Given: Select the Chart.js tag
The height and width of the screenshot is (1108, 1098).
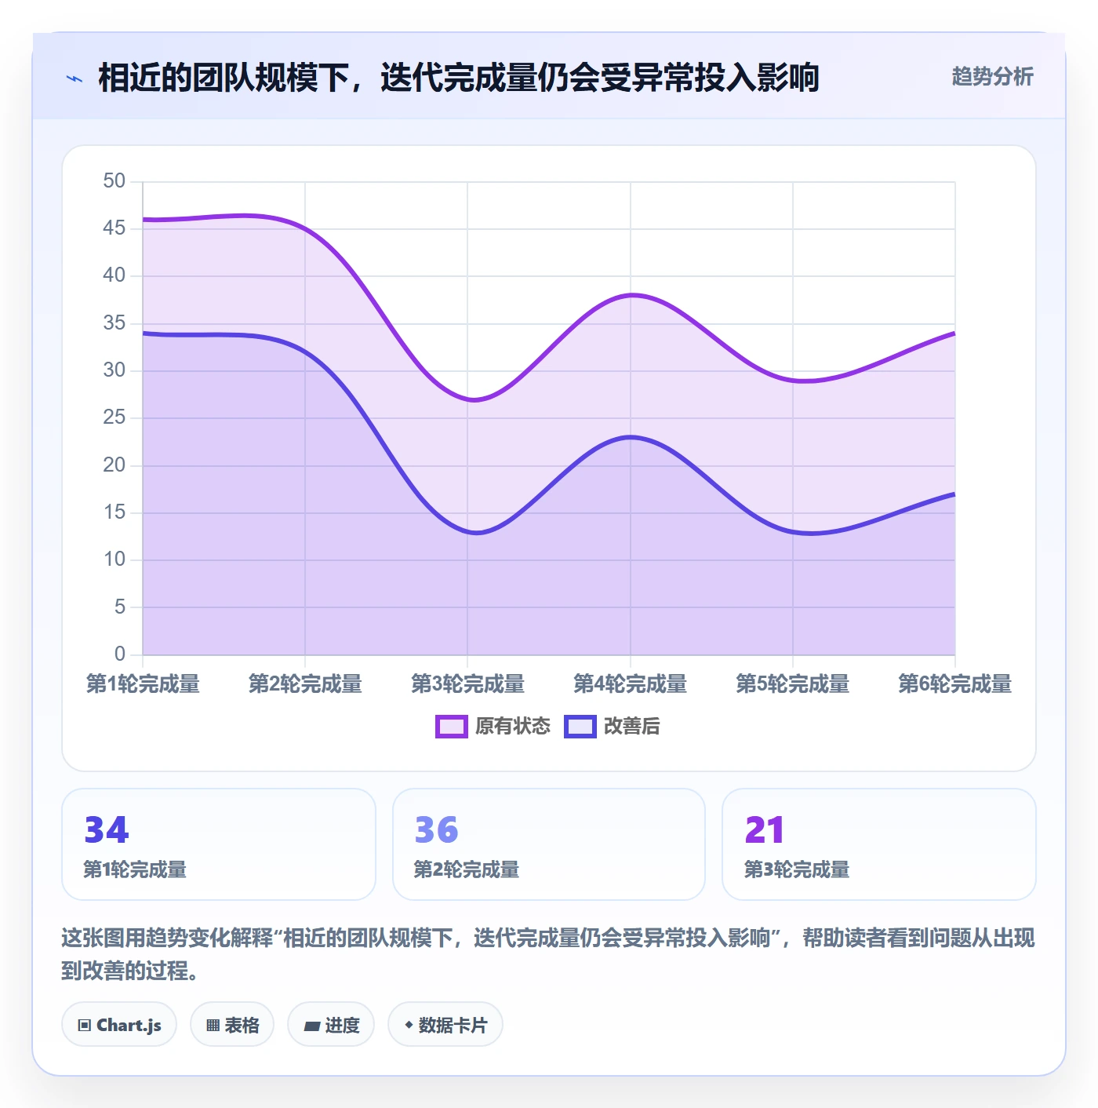Looking at the screenshot, I should click(x=119, y=1024).
